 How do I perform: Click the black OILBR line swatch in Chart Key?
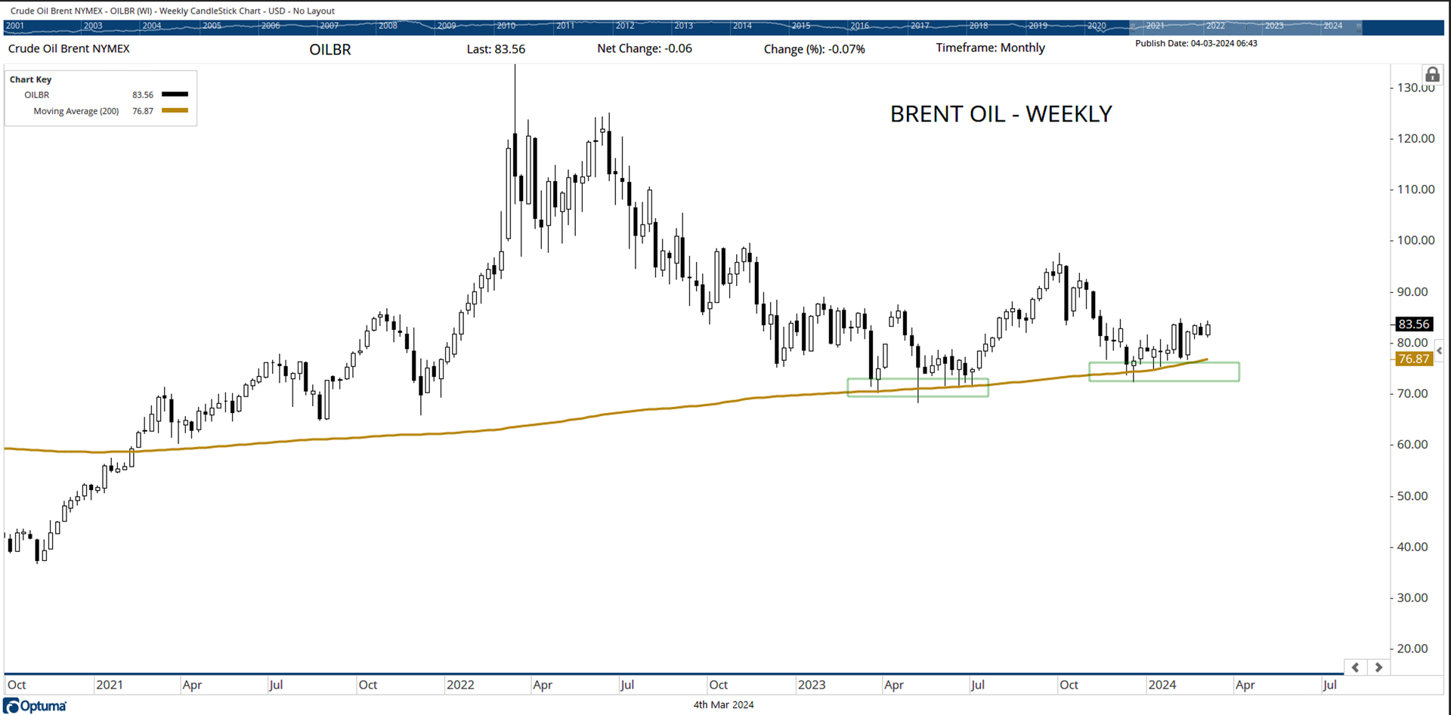[175, 94]
